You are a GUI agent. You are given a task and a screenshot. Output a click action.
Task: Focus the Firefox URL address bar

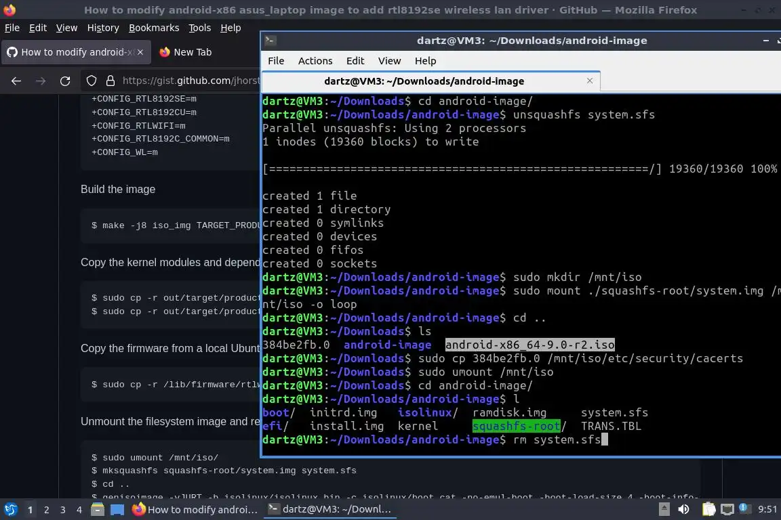pyautogui.click(x=191, y=81)
